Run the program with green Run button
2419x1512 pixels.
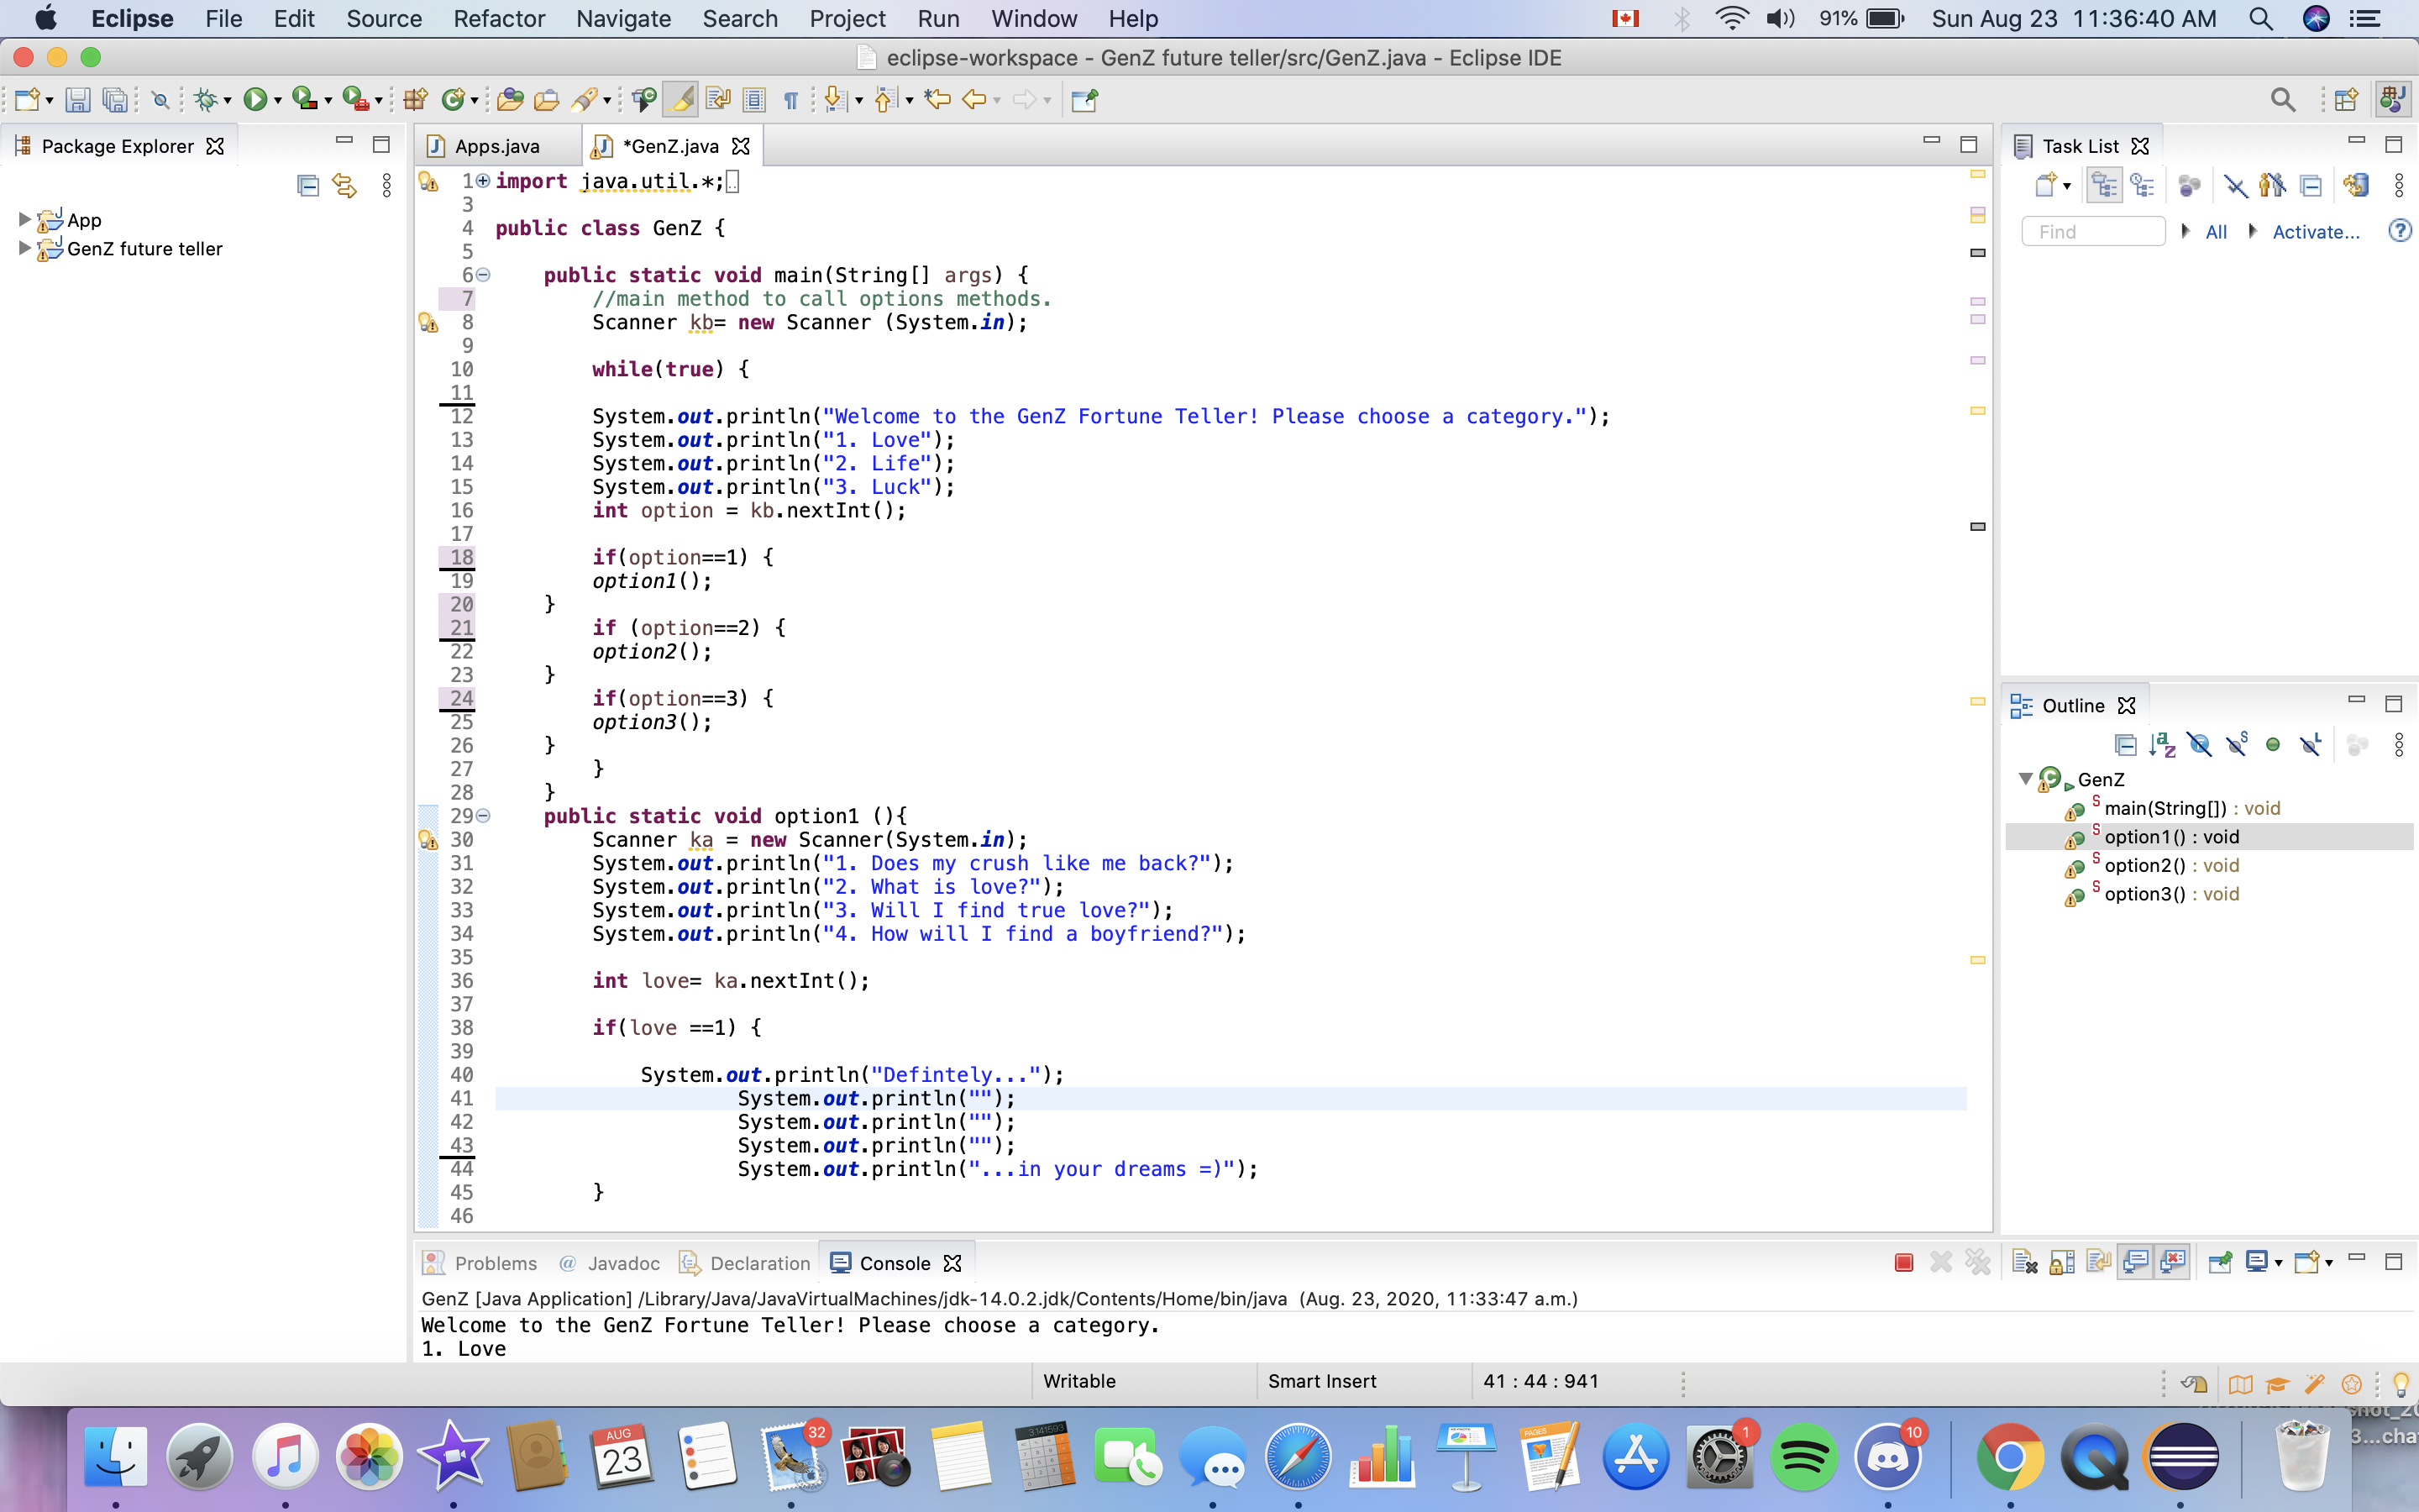pyautogui.click(x=256, y=99)
